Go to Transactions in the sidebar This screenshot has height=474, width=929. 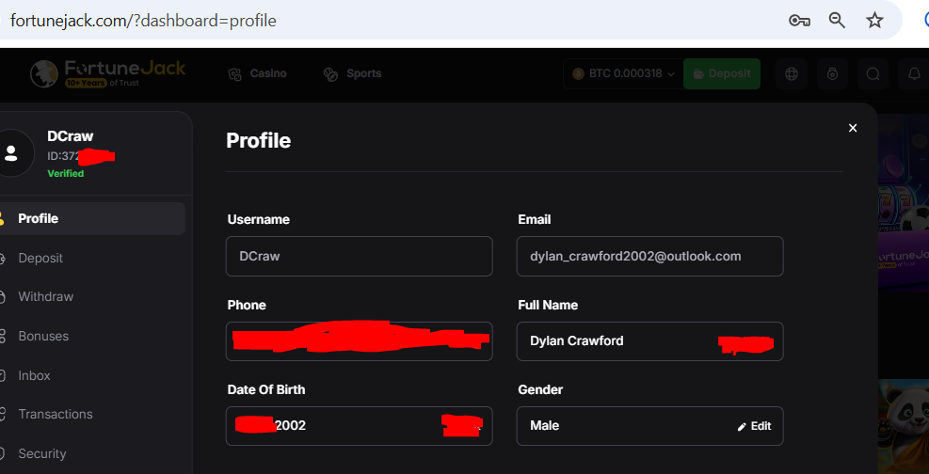[x=55, y=414]
